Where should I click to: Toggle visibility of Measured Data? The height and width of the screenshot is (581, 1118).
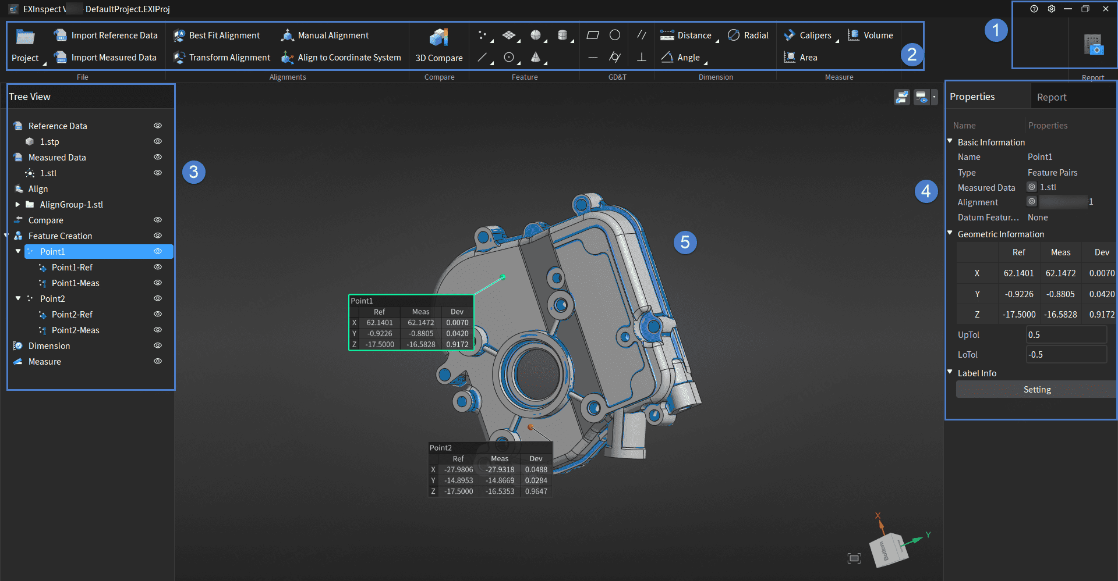click(x=158, y=157)
